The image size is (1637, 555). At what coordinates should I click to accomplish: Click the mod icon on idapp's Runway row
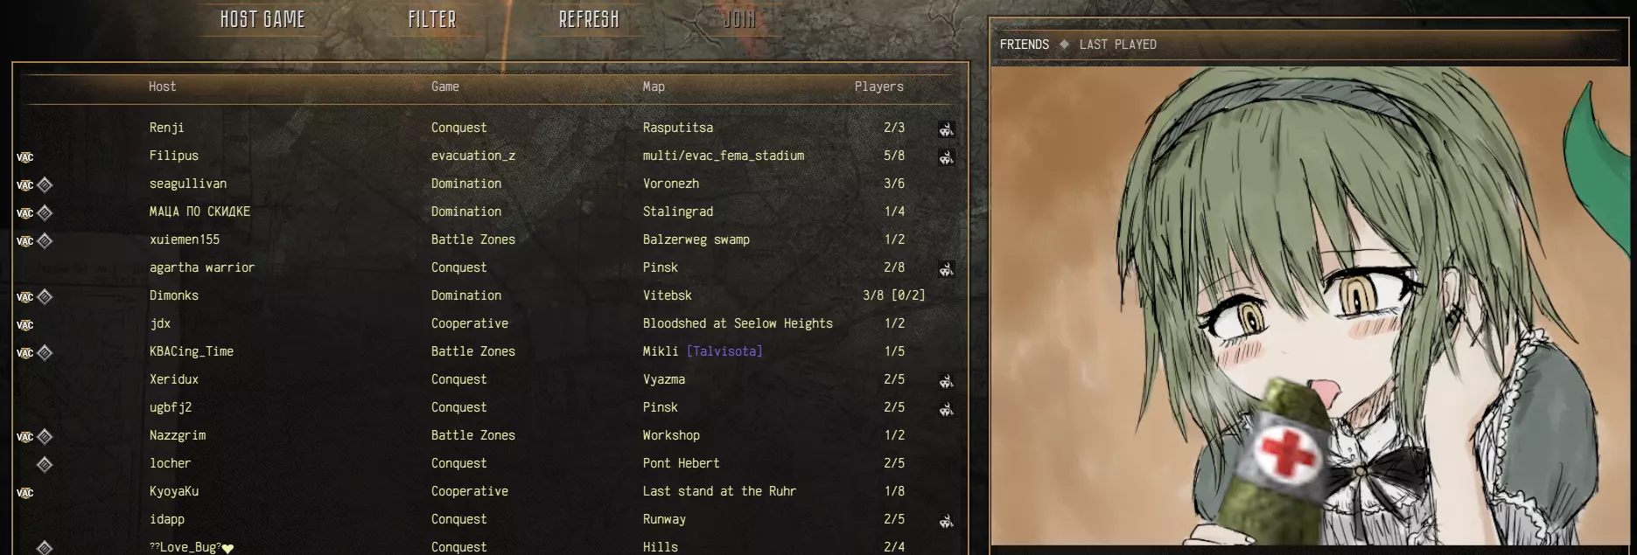click(946, 520)
